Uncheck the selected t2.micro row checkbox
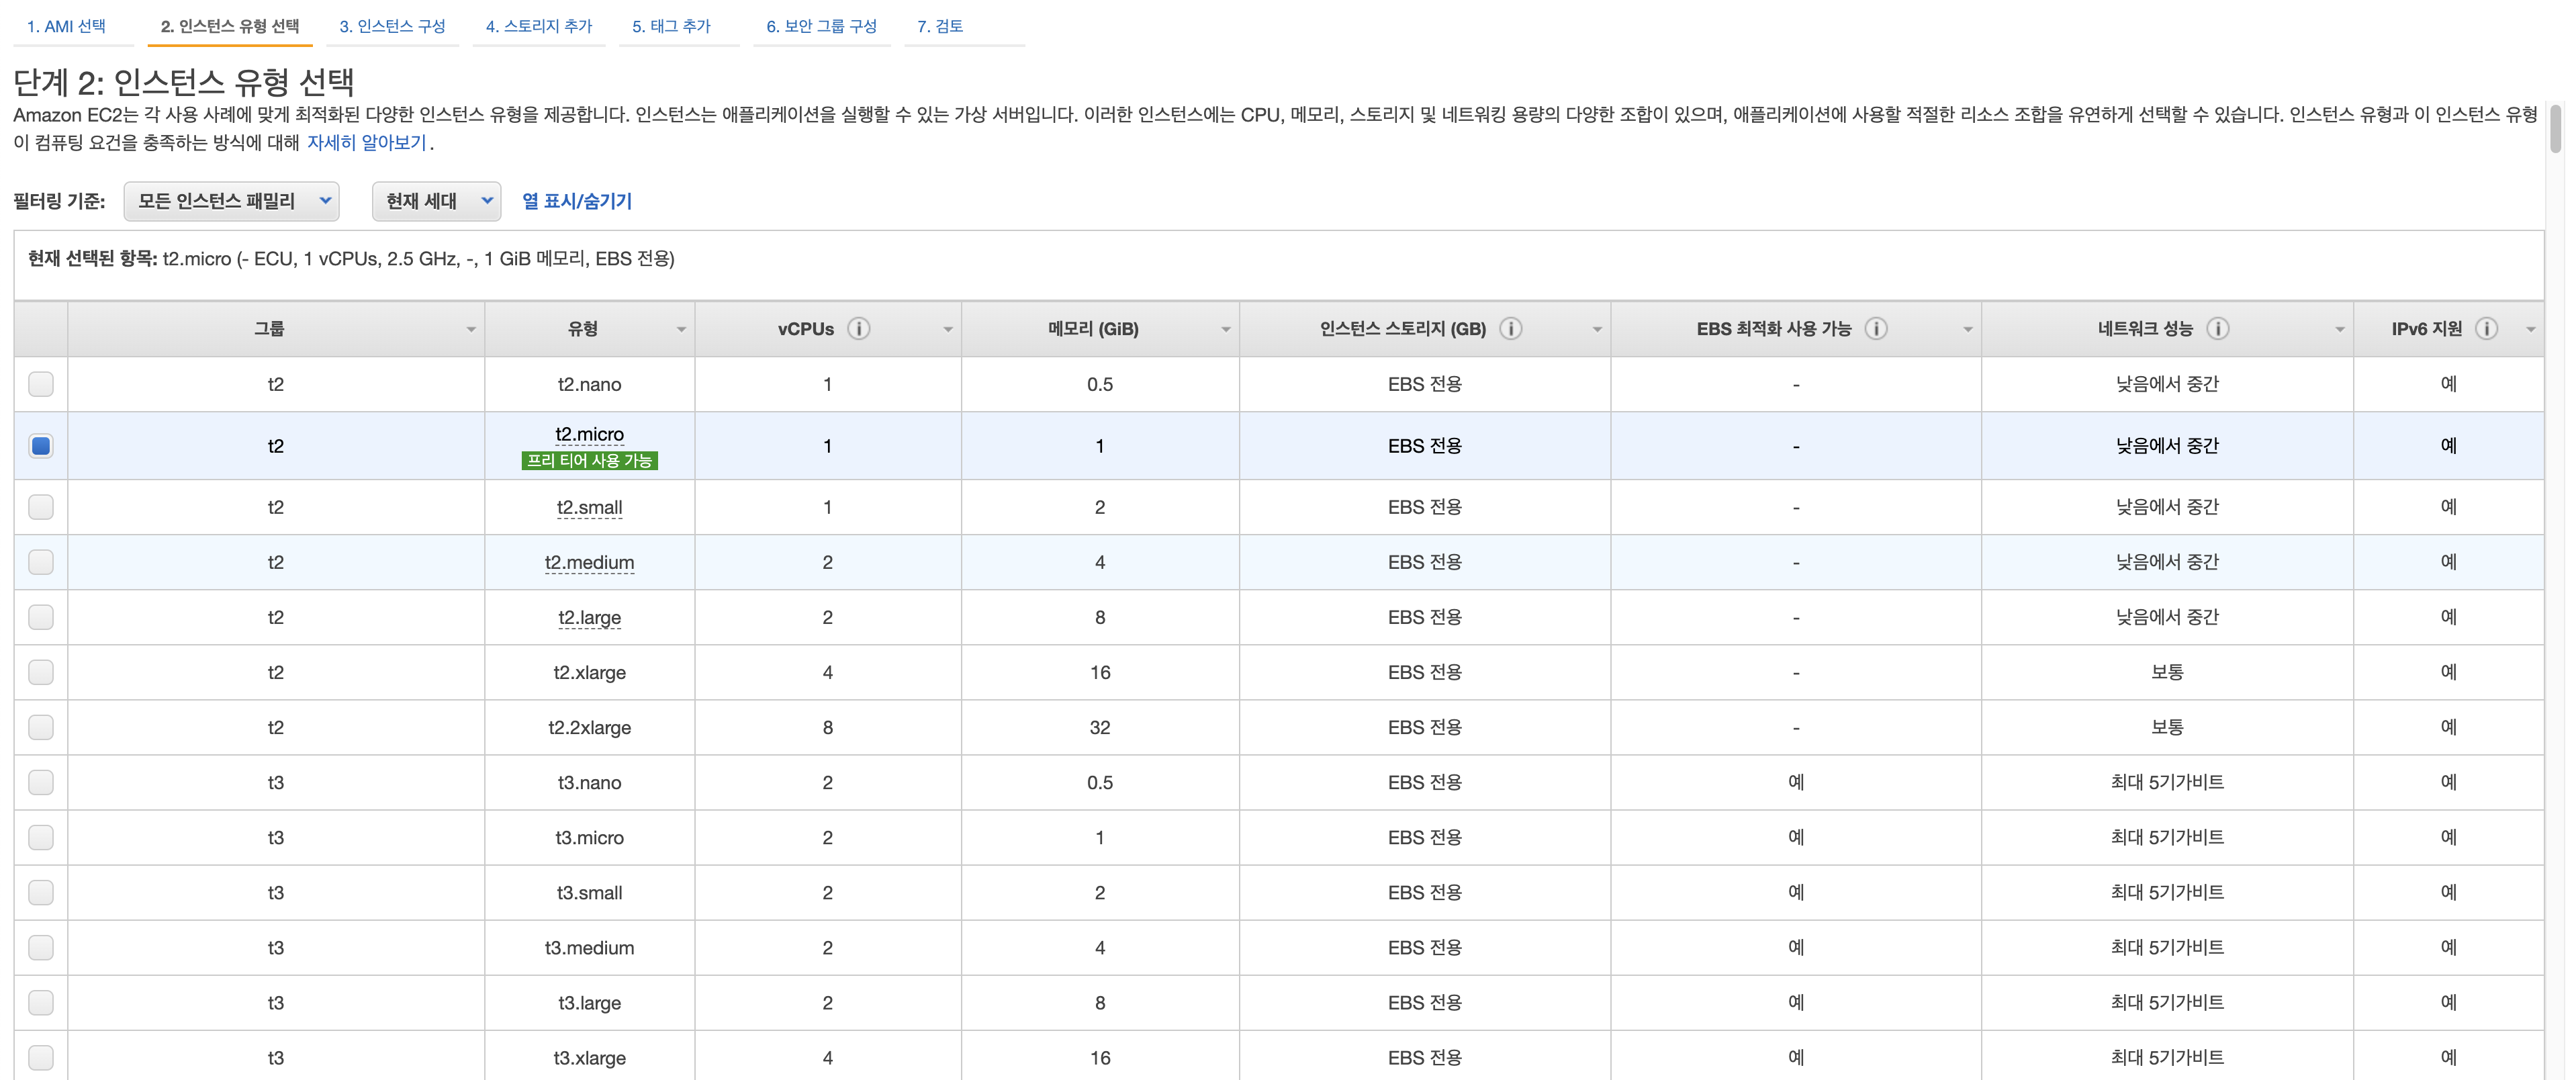Viewport: 2576px width, 1080px height. (41, 446)
